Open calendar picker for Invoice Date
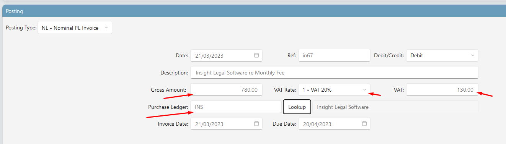 [x=256, y=124]
